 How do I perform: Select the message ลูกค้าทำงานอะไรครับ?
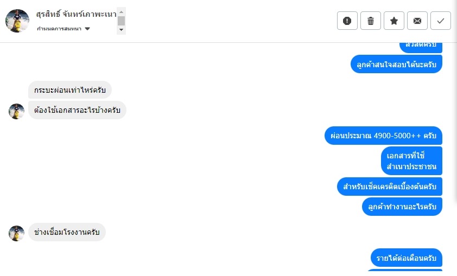point(402,207)
